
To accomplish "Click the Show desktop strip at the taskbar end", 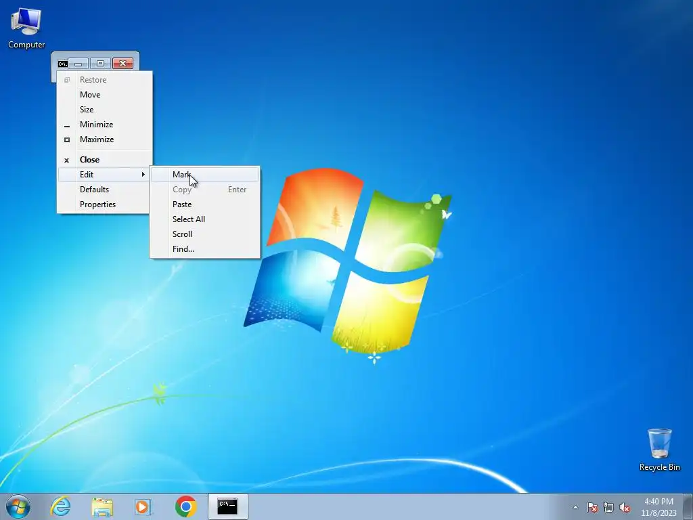I will pyautogui.click(x=688, y=506).
